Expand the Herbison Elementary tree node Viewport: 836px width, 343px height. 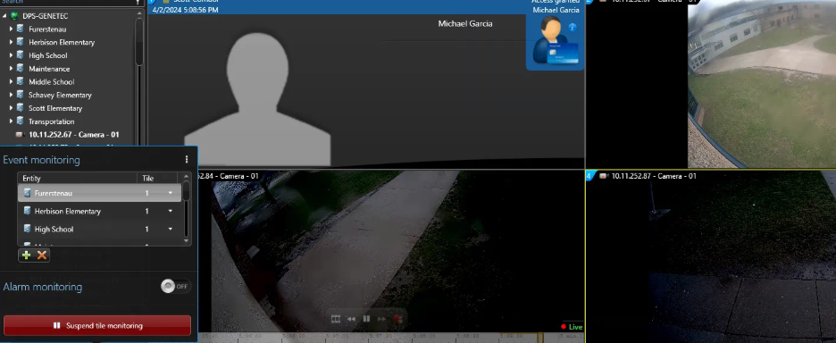11,42
